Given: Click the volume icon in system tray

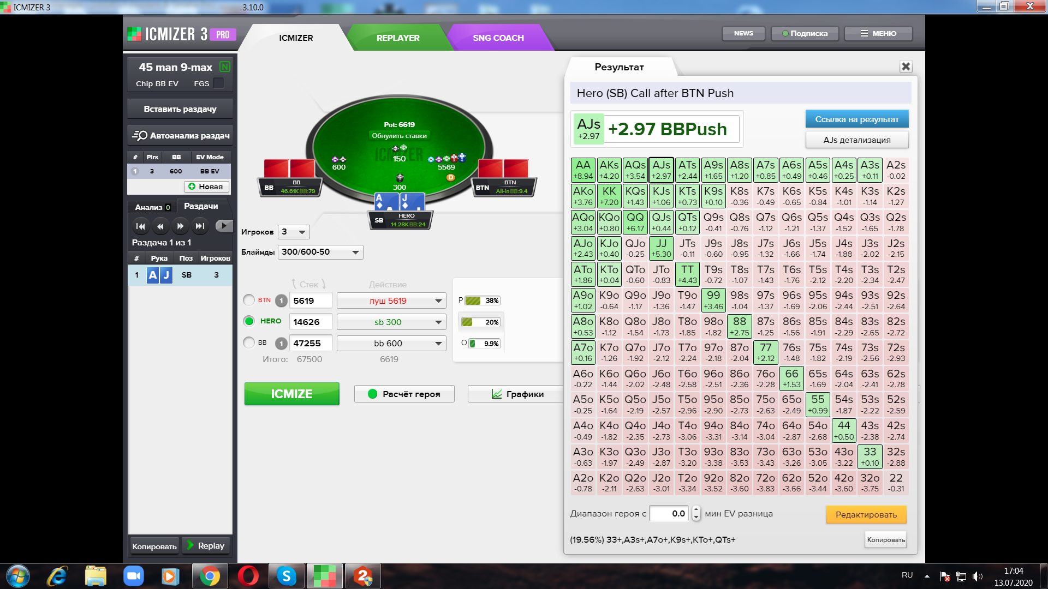Looking at the screenshot, I should tap(977, 576).
